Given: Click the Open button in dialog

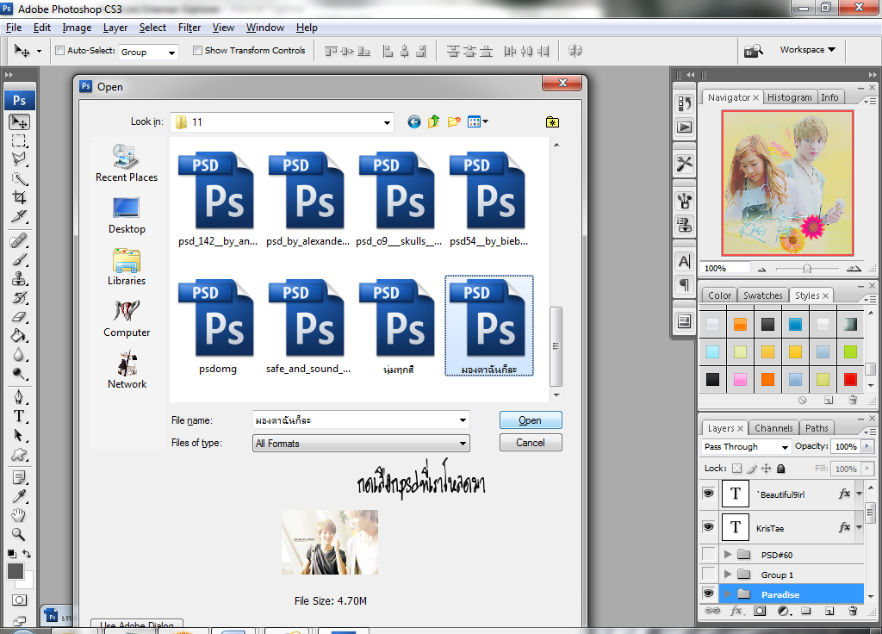Looking at the screenshot, I should [531, 420].
